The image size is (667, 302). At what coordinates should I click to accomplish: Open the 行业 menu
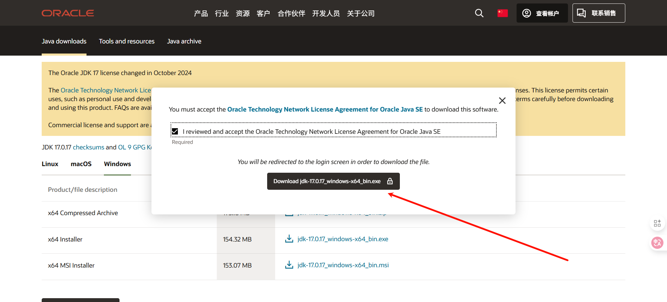[x=222, y=14]
